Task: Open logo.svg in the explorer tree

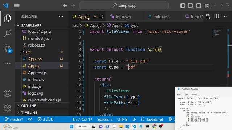Action: pos(42,93)
